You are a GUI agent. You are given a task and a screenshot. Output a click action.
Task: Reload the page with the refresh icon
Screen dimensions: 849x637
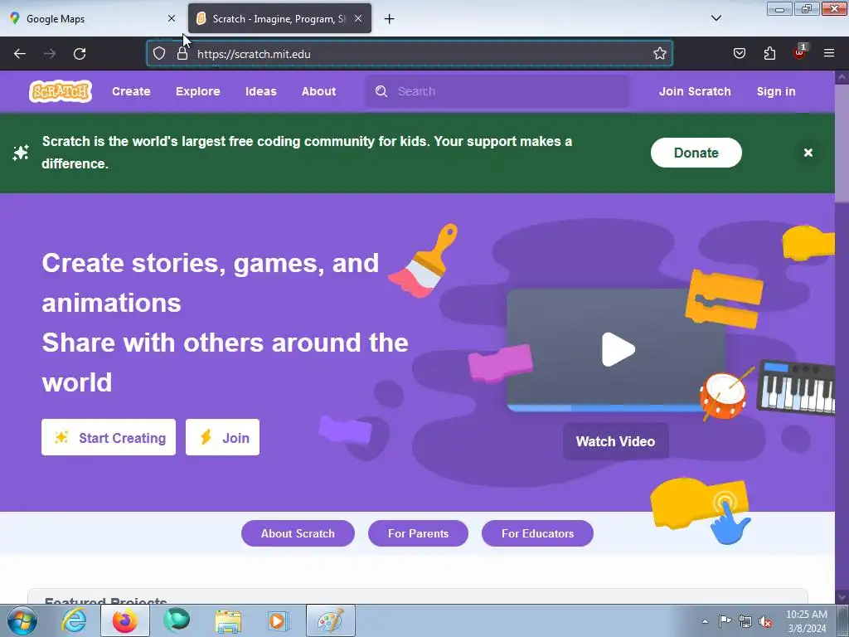80,54
